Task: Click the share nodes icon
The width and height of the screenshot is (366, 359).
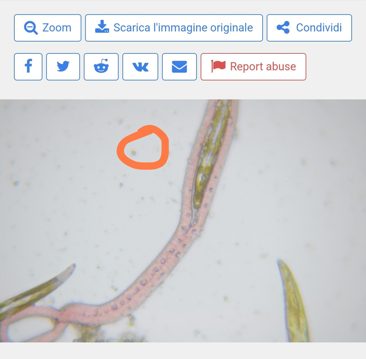Action: click(283, 27)
